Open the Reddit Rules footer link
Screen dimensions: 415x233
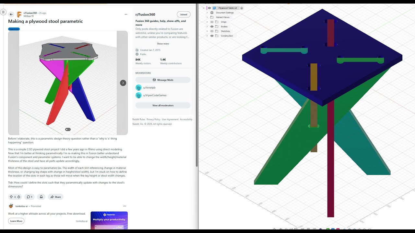click(x=139, y=119)
